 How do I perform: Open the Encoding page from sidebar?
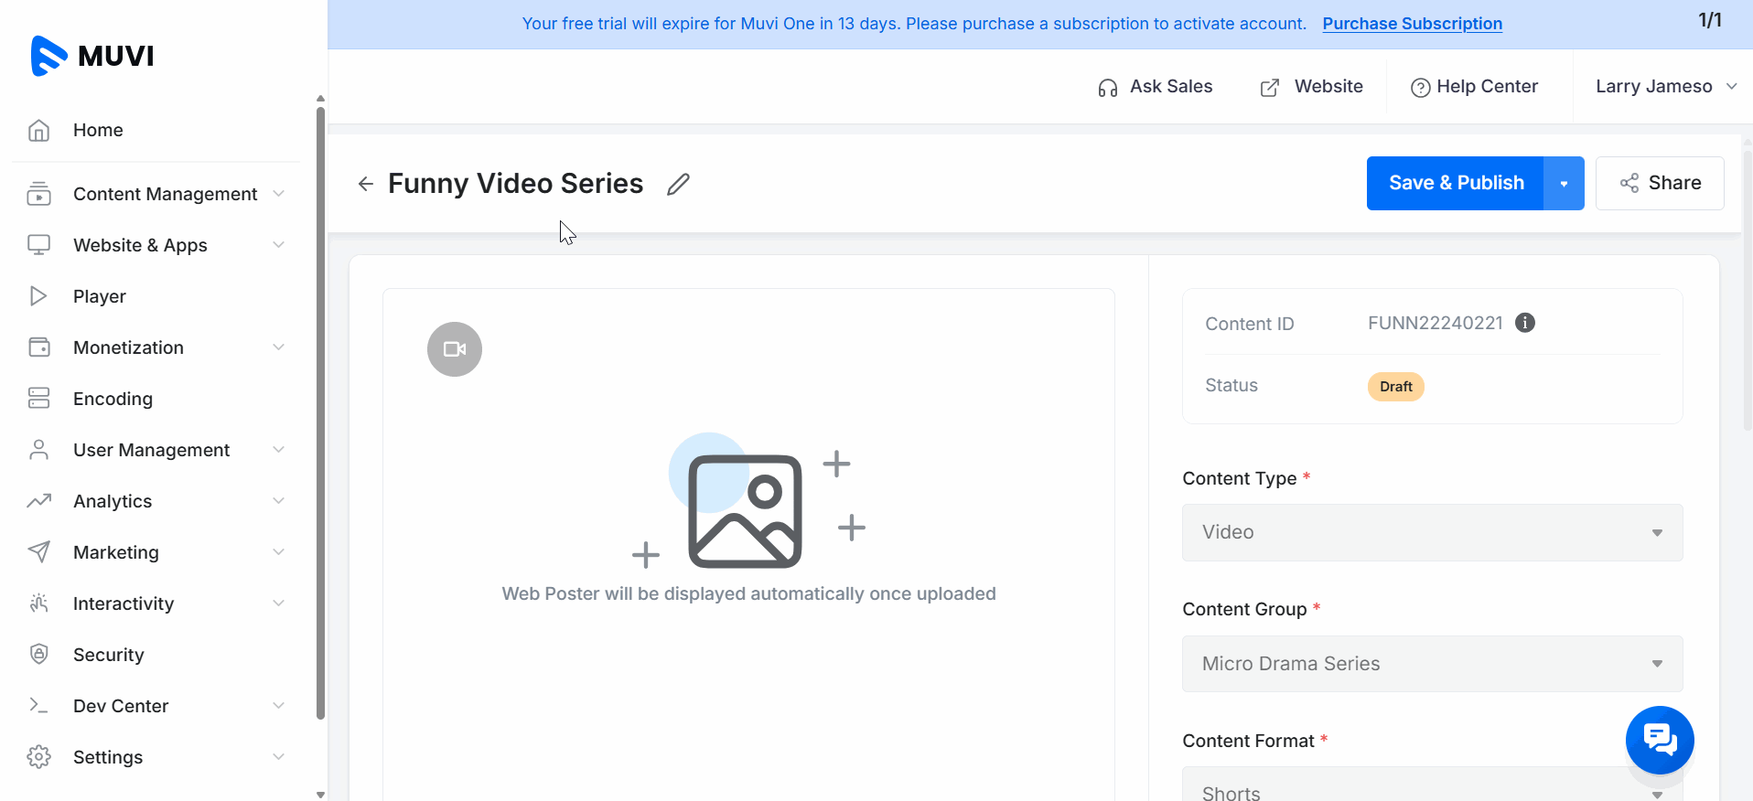click(x=113, y=399)
